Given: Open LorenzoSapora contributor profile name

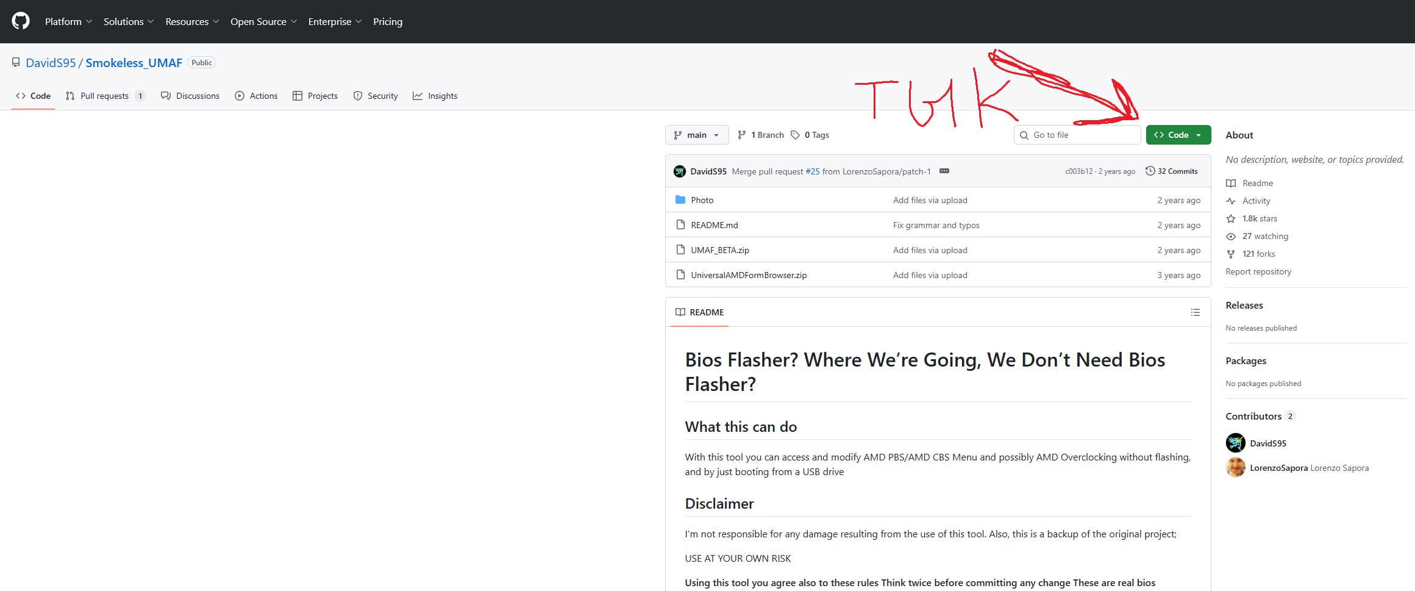Looking at the screenshot, I should click(x=1278, y=468).
